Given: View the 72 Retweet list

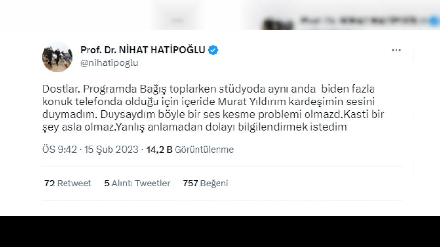Looking at the screenshot, I should click(67, 183).
